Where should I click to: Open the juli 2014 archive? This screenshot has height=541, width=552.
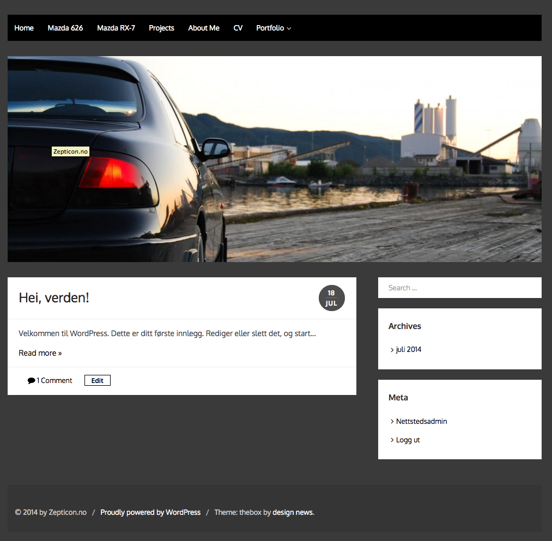(x=408, y=349)
